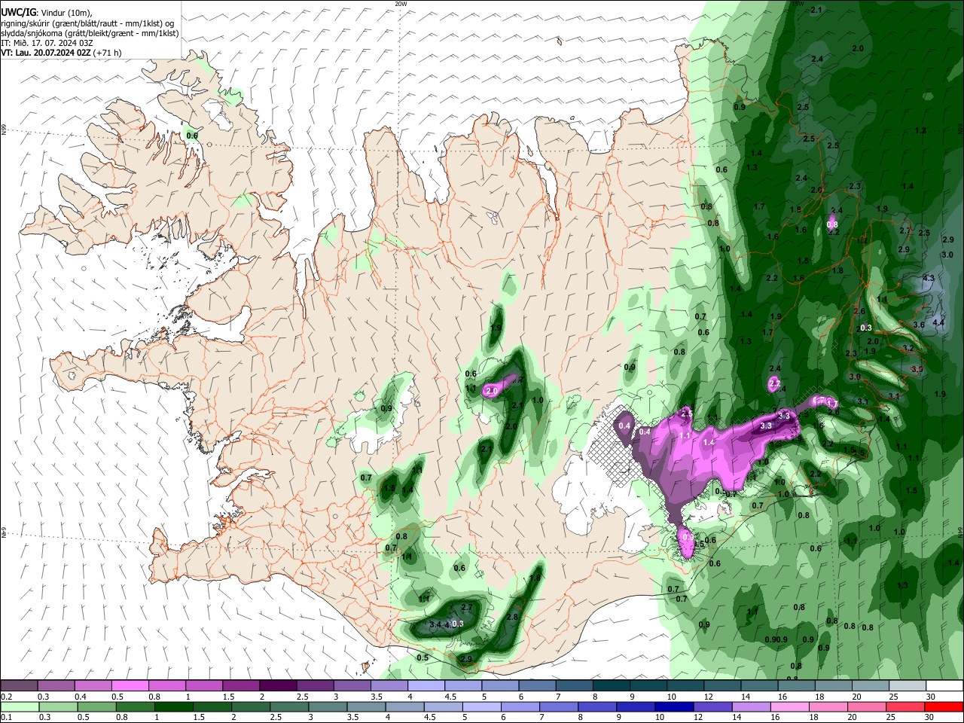Click the 30 label in the upper legend row
The width and height of the screenshot is (964, 723).
coord(931,697)
